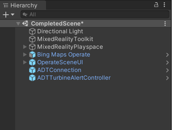Screen dimensions: 172x130
Task: Expand the MixedRealityPlayspace foldout arrow
Action: 25,47
